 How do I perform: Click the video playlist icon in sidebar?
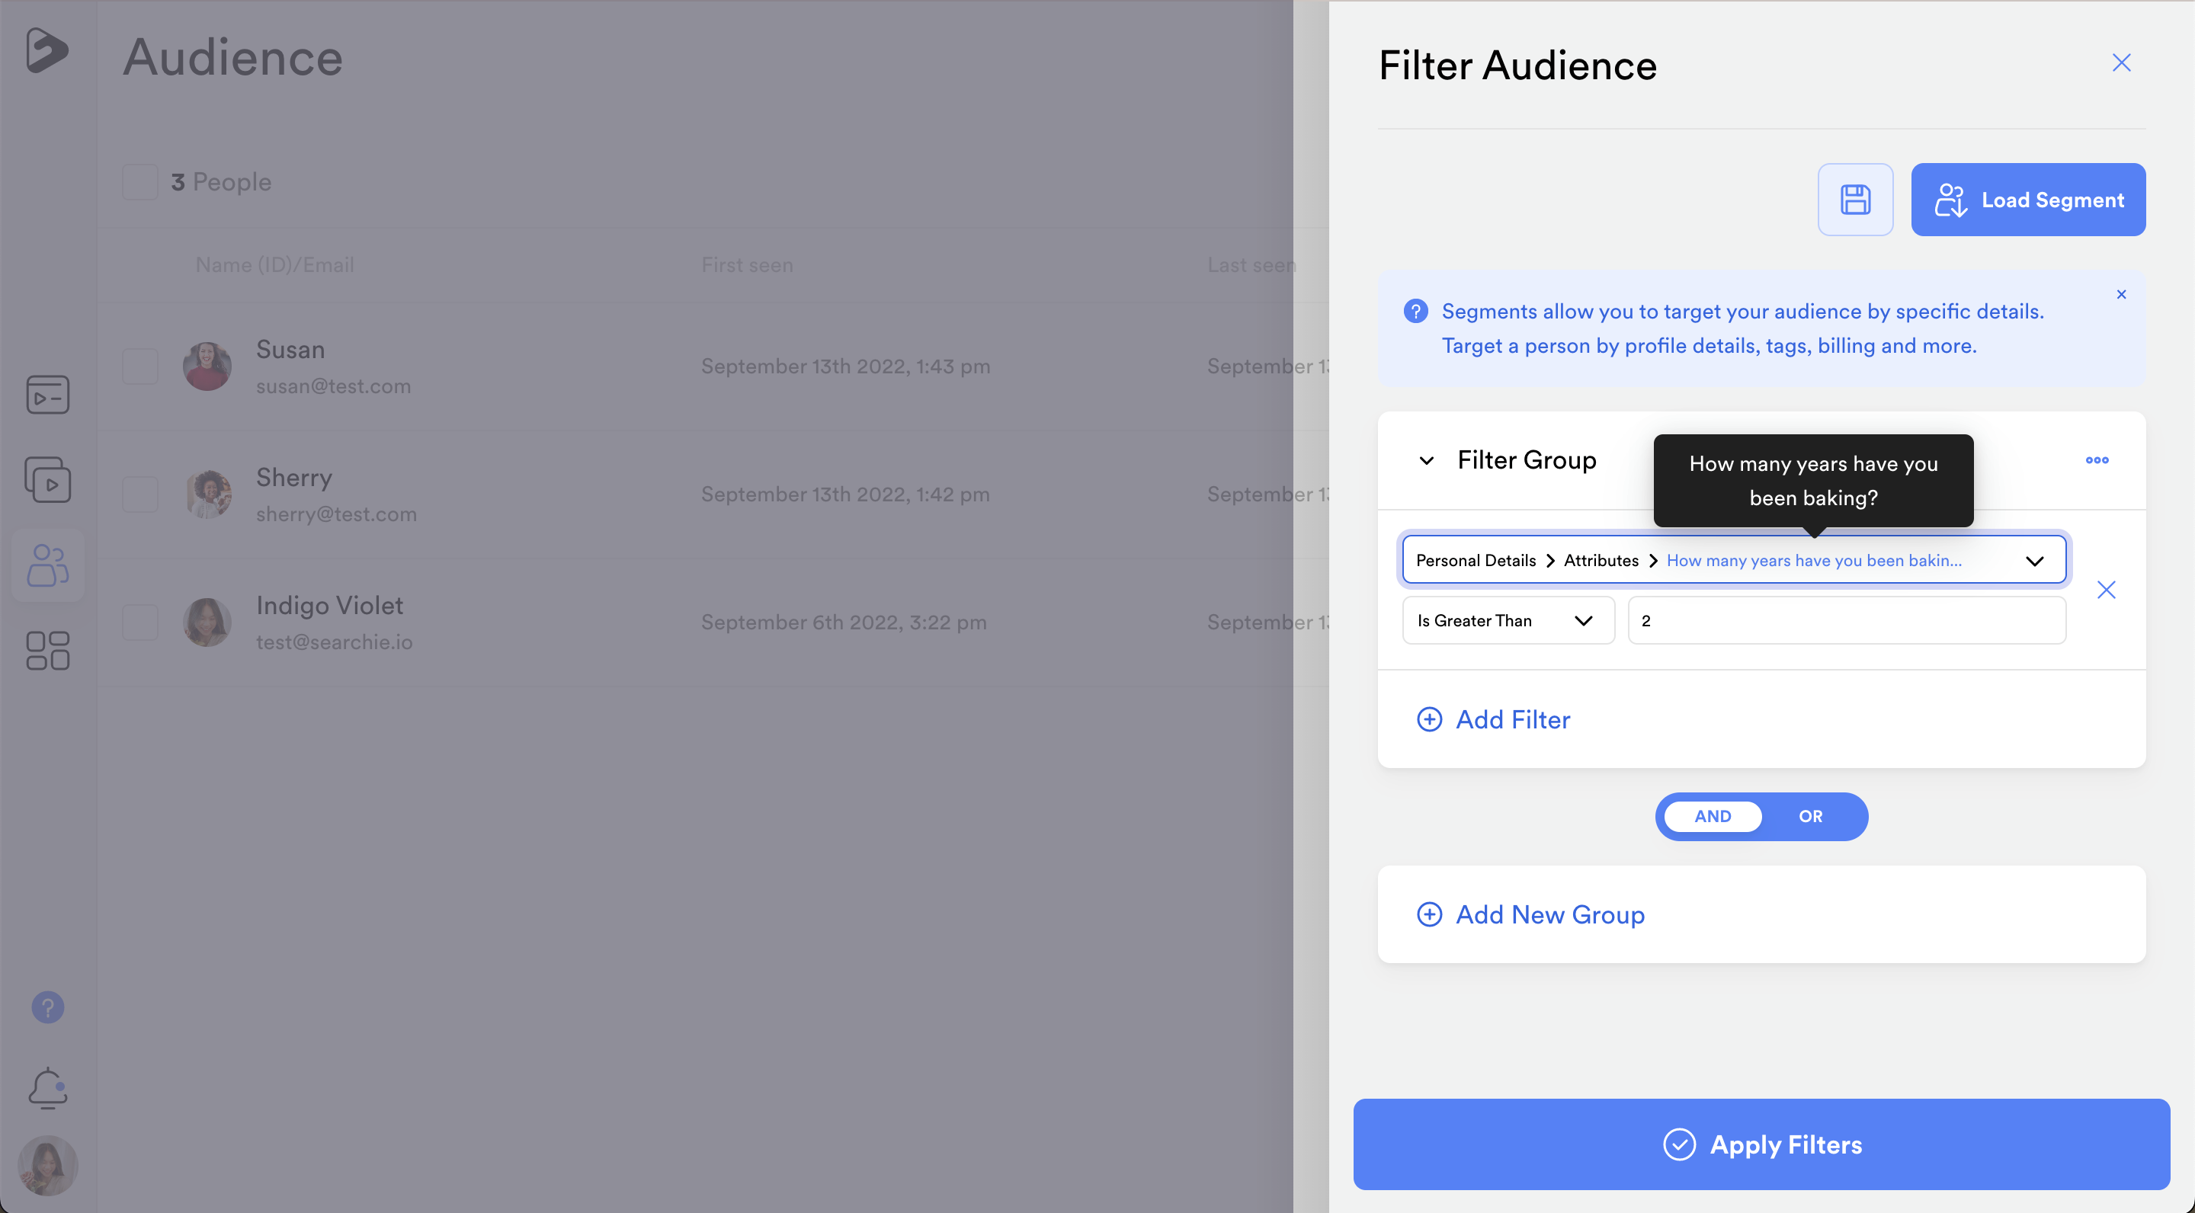tap(48, 479)
